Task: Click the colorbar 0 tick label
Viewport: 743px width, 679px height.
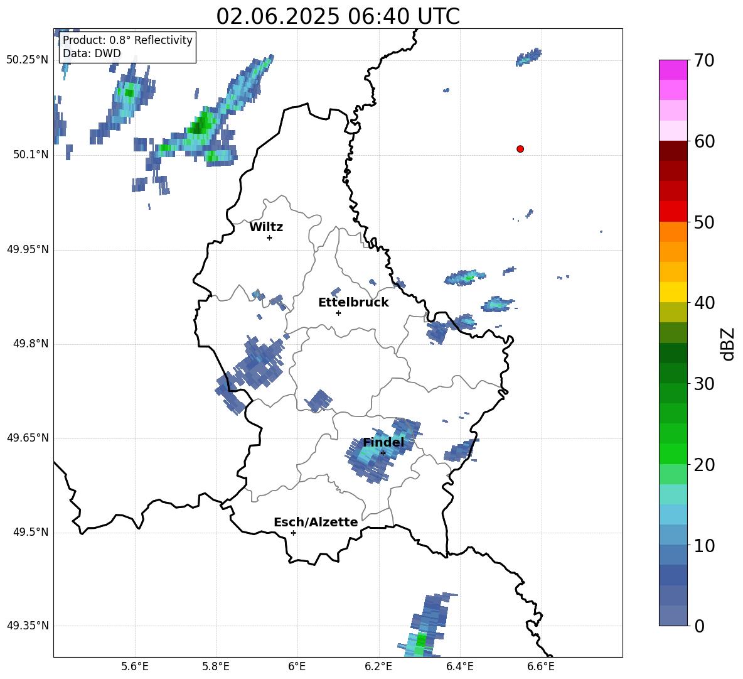Action: point(699,626)
